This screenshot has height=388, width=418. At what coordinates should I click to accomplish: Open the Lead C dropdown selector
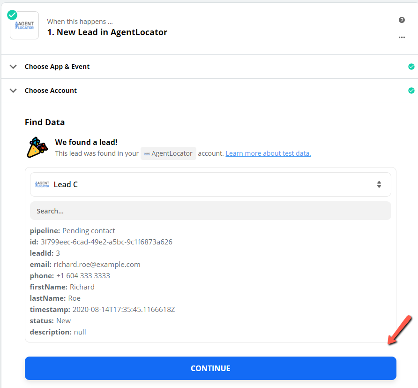pos(210,184)
